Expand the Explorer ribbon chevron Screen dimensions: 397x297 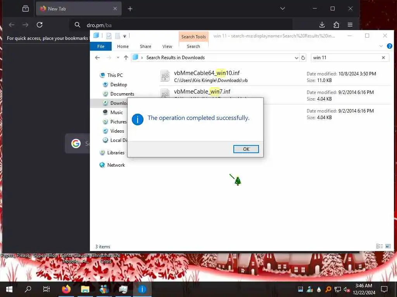pyautogui.click(x=381, y=46)
